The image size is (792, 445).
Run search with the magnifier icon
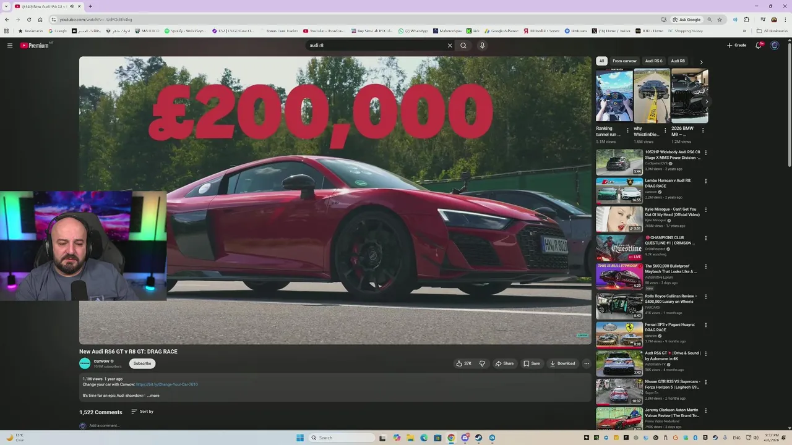[x=463, y=45]
